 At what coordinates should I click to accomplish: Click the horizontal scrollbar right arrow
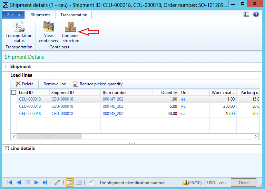(256, 136)
